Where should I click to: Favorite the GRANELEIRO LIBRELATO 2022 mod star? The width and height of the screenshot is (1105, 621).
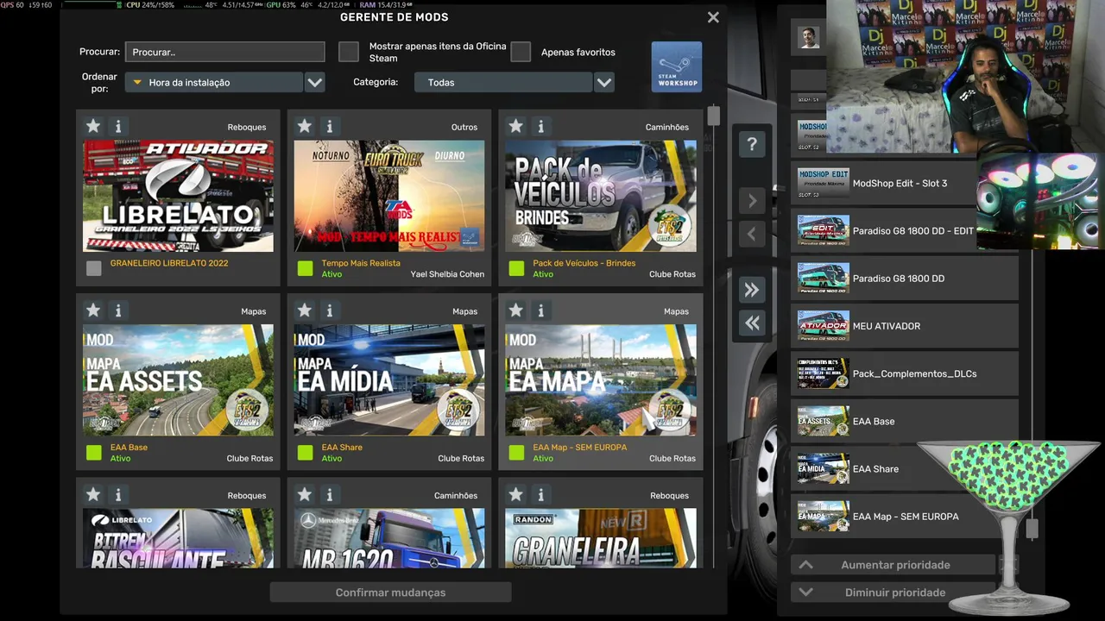click(x=93, y=127)
